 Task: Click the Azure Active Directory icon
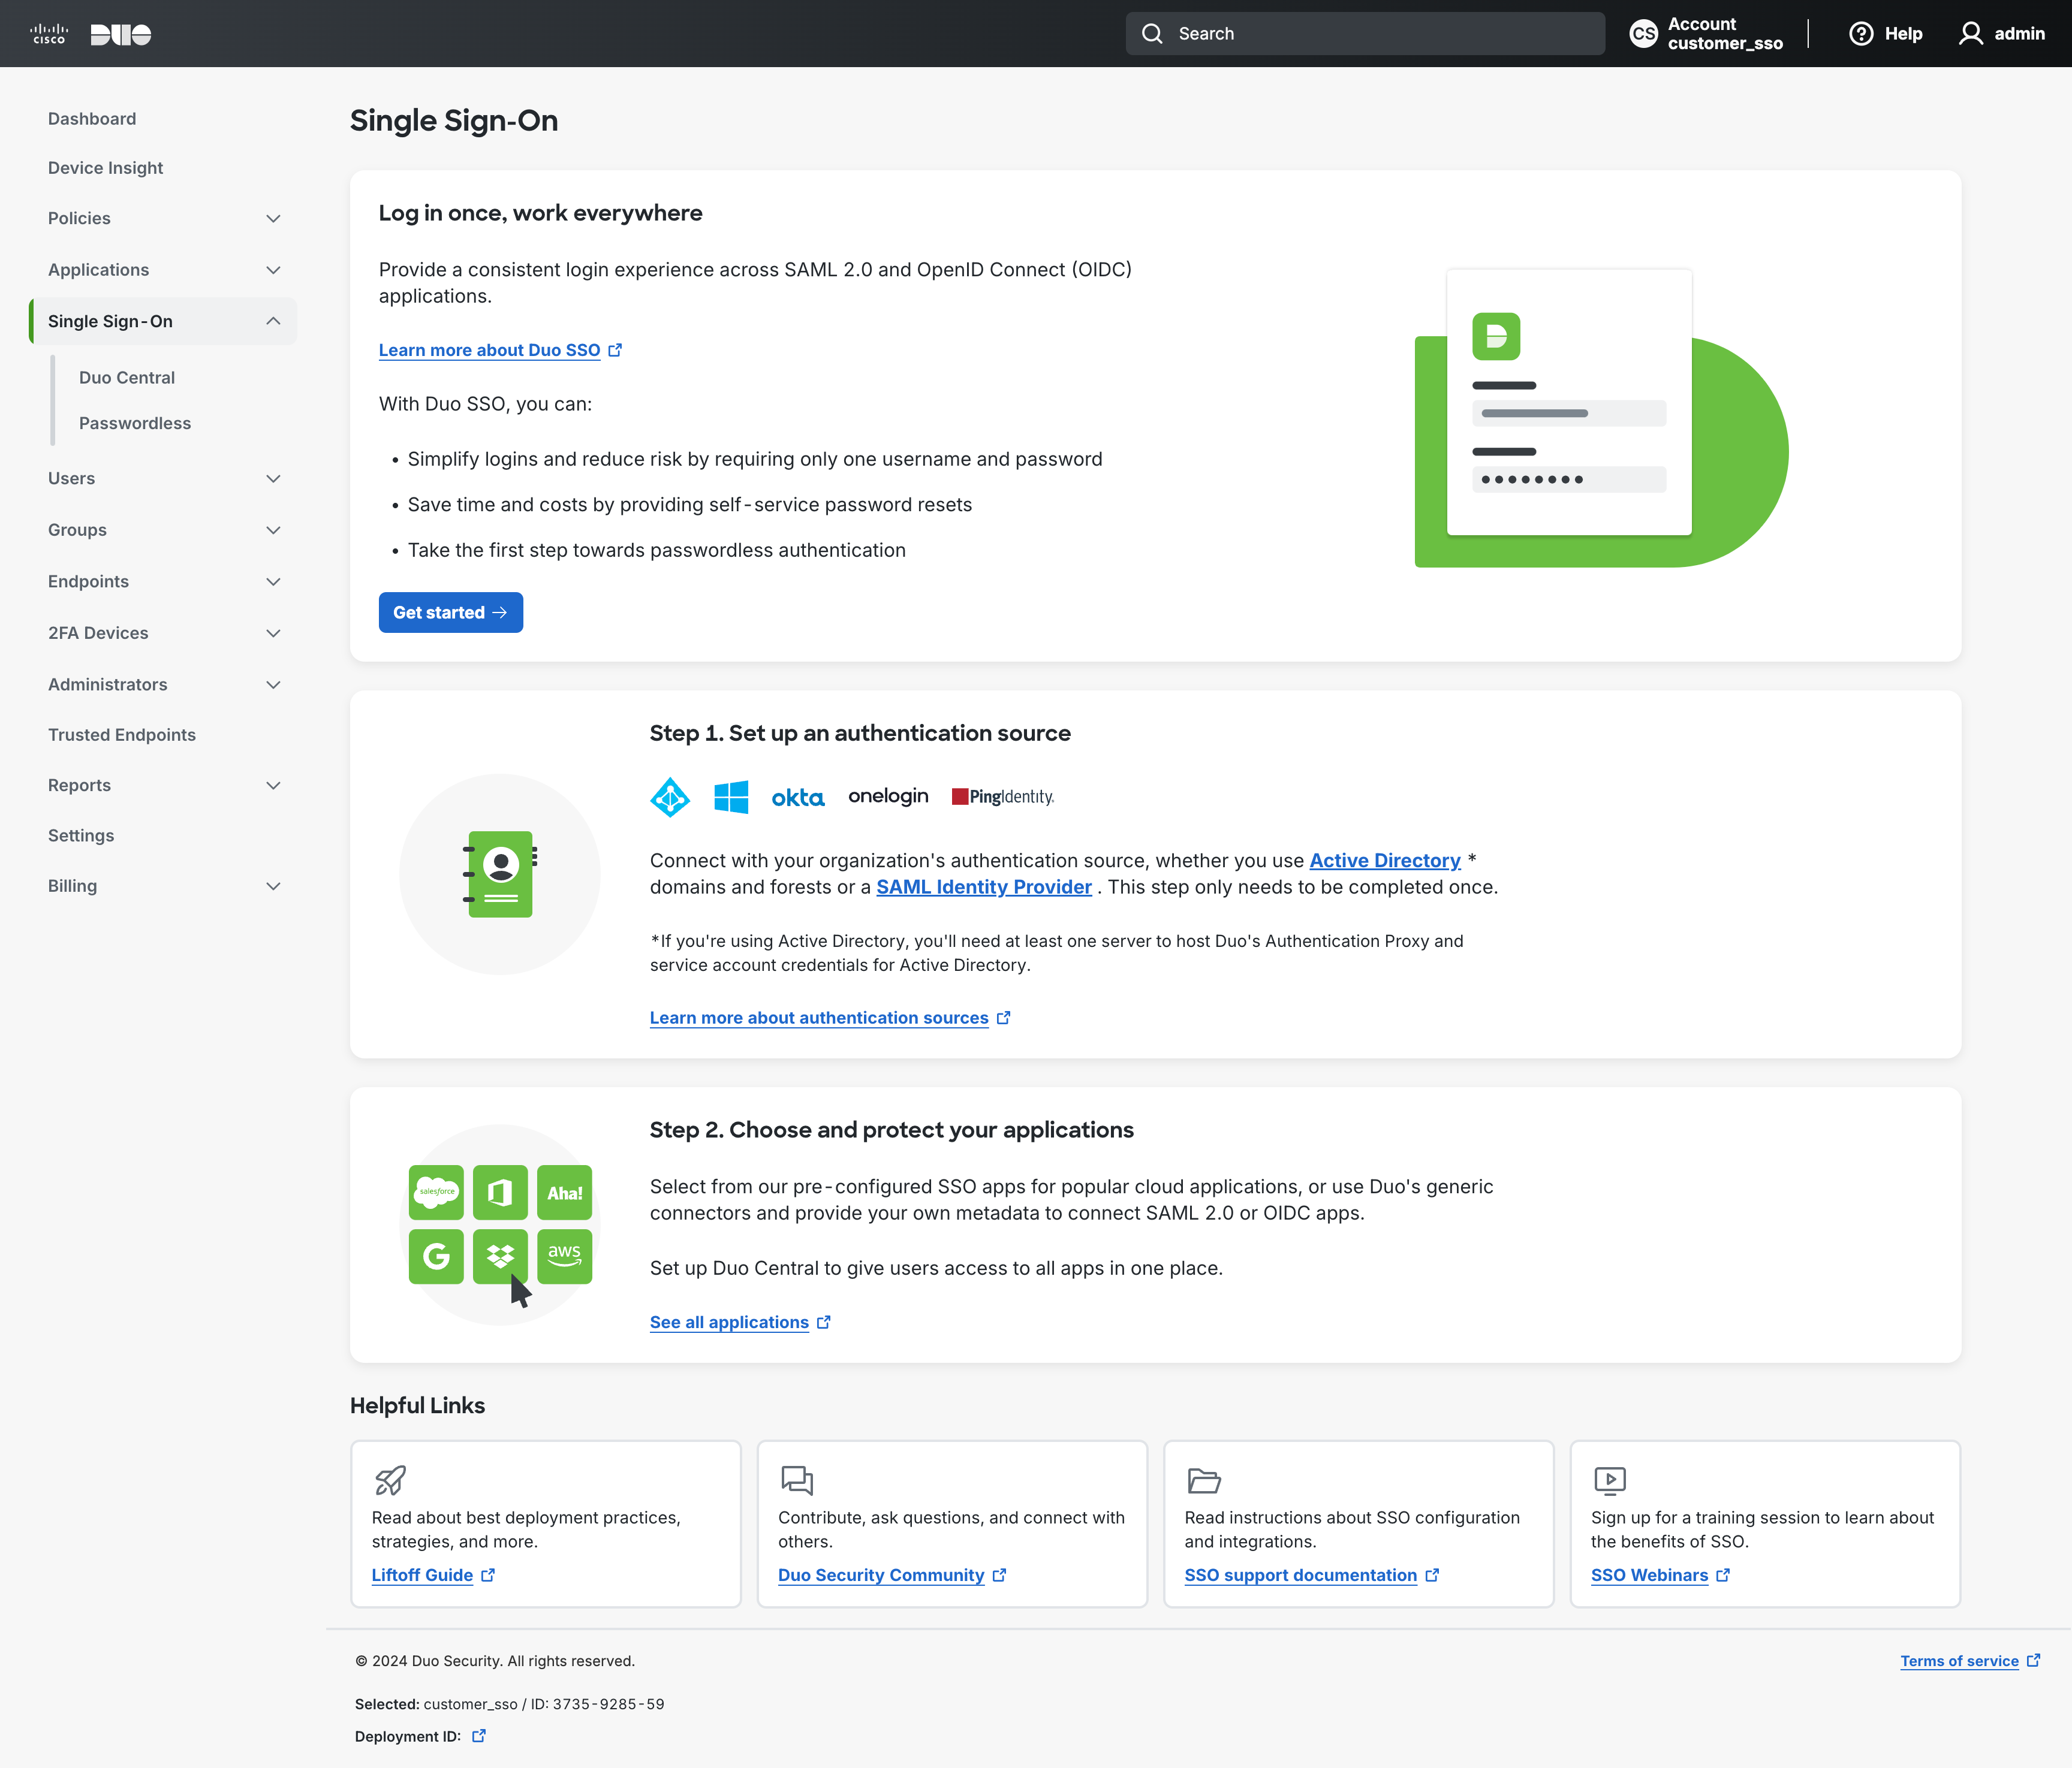670,796
